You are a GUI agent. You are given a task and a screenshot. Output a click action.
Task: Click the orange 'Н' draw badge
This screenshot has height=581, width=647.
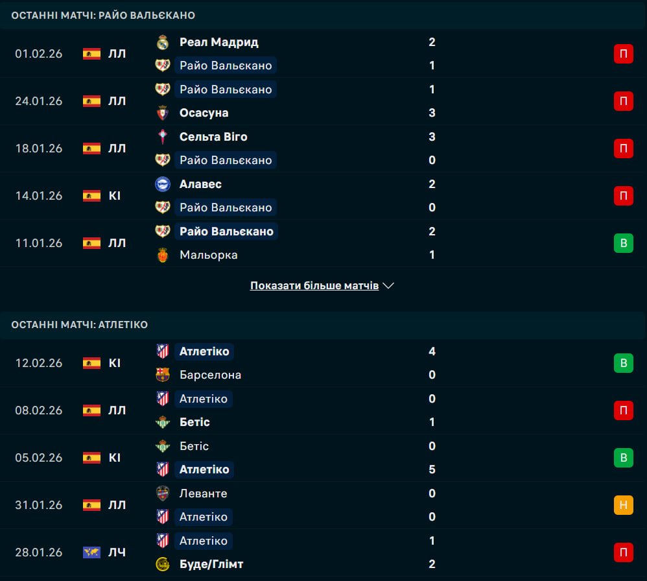(x=623, y=505)
